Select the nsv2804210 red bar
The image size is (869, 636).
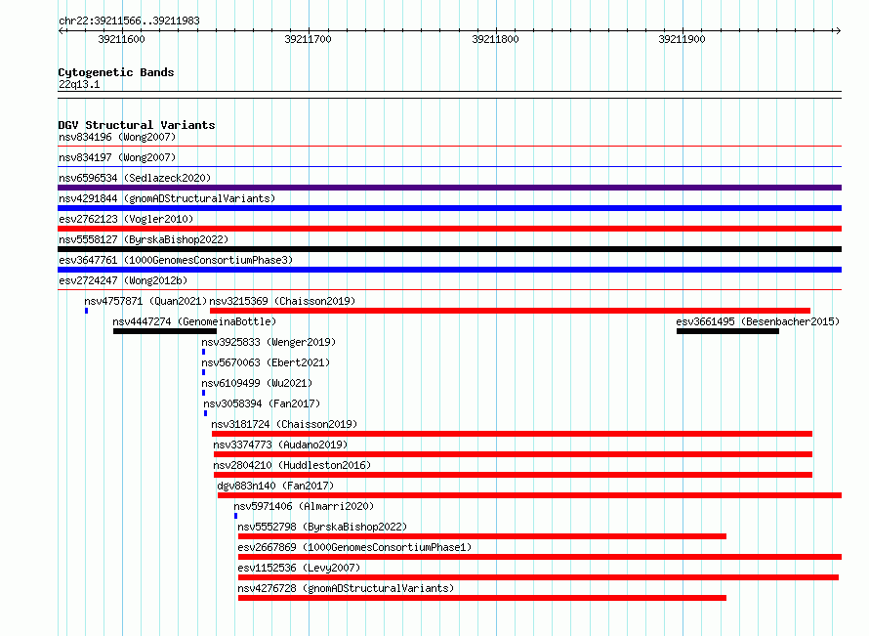[x=514, y=475]
